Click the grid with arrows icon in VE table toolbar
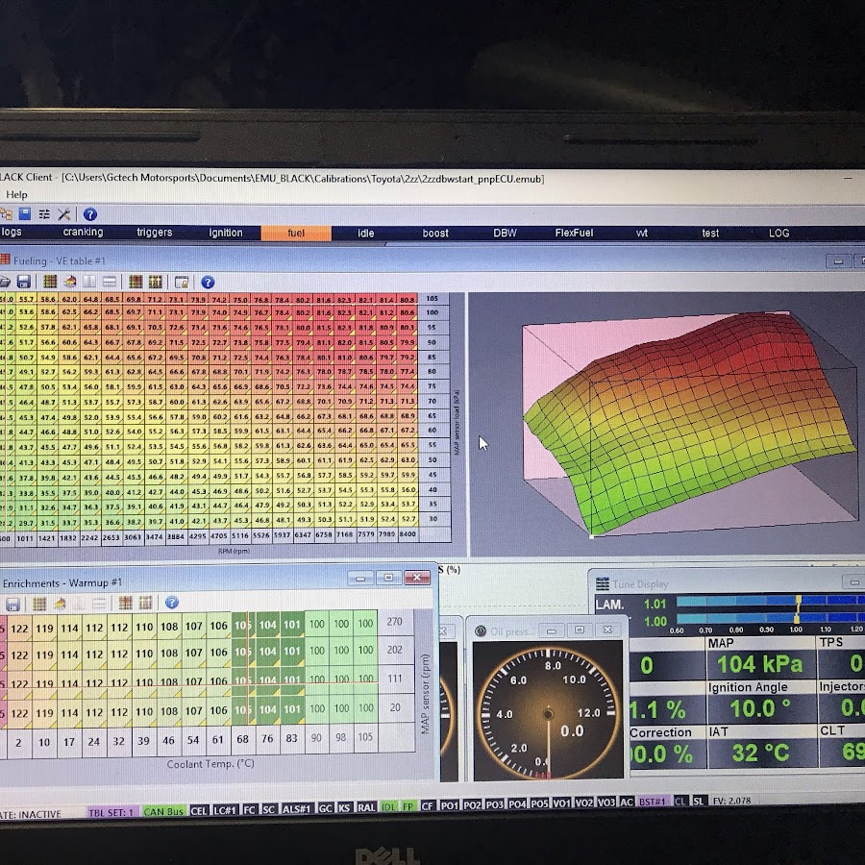 pos(156,282)
